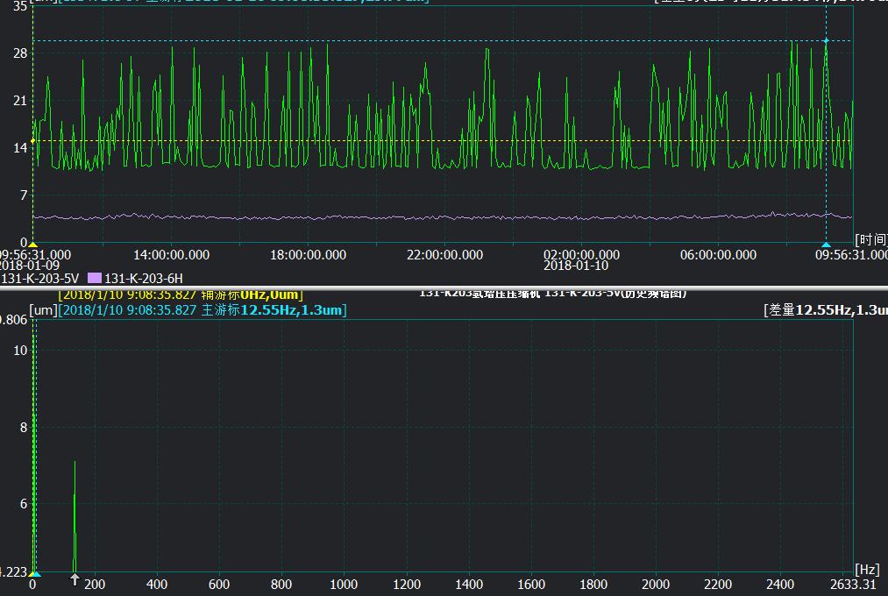This screenshot has height=596, width=888.
Task: Select the cyan main cursor triangle on trend time axis
Action: pos(827,245)
